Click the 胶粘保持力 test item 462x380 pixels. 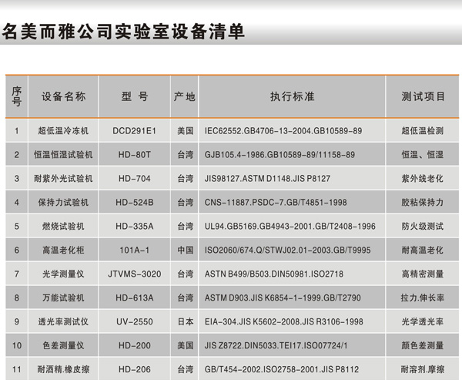pos(423,203)
